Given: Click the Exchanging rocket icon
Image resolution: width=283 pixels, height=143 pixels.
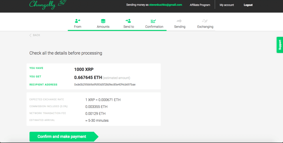Looking at the screenshot, I should click(205, 21).
